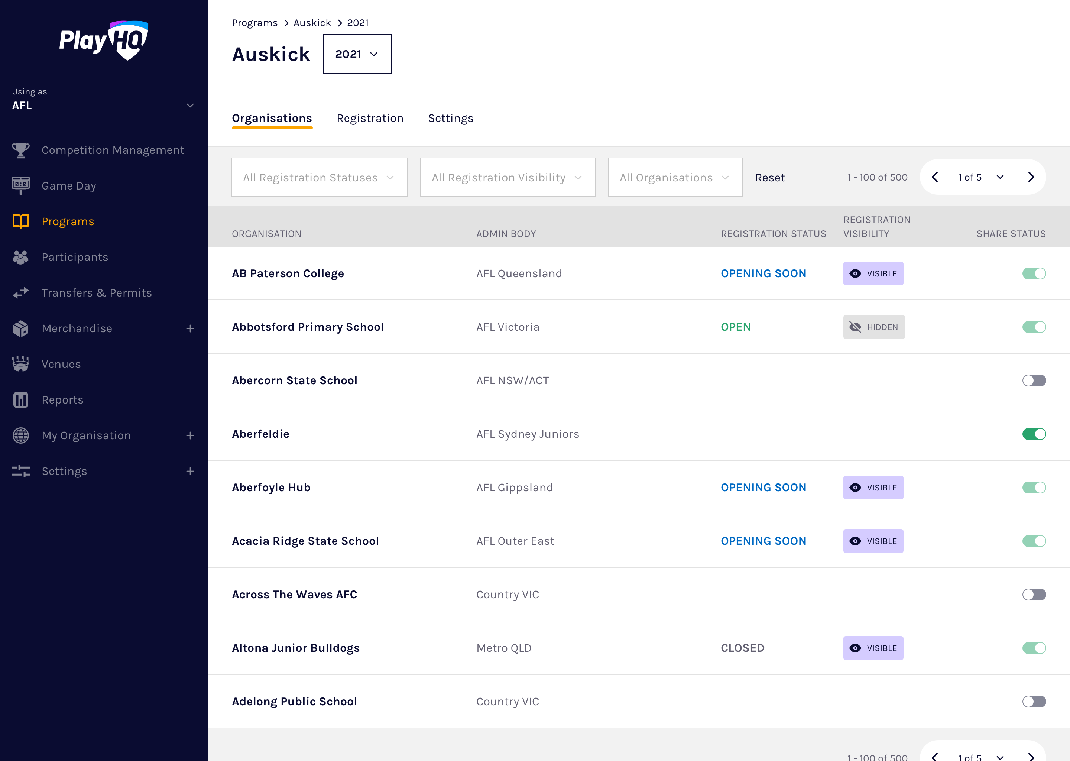Click the Auskick breadcrumb link
This screenshot has width=1070, height=761.
tap(312, 23)
